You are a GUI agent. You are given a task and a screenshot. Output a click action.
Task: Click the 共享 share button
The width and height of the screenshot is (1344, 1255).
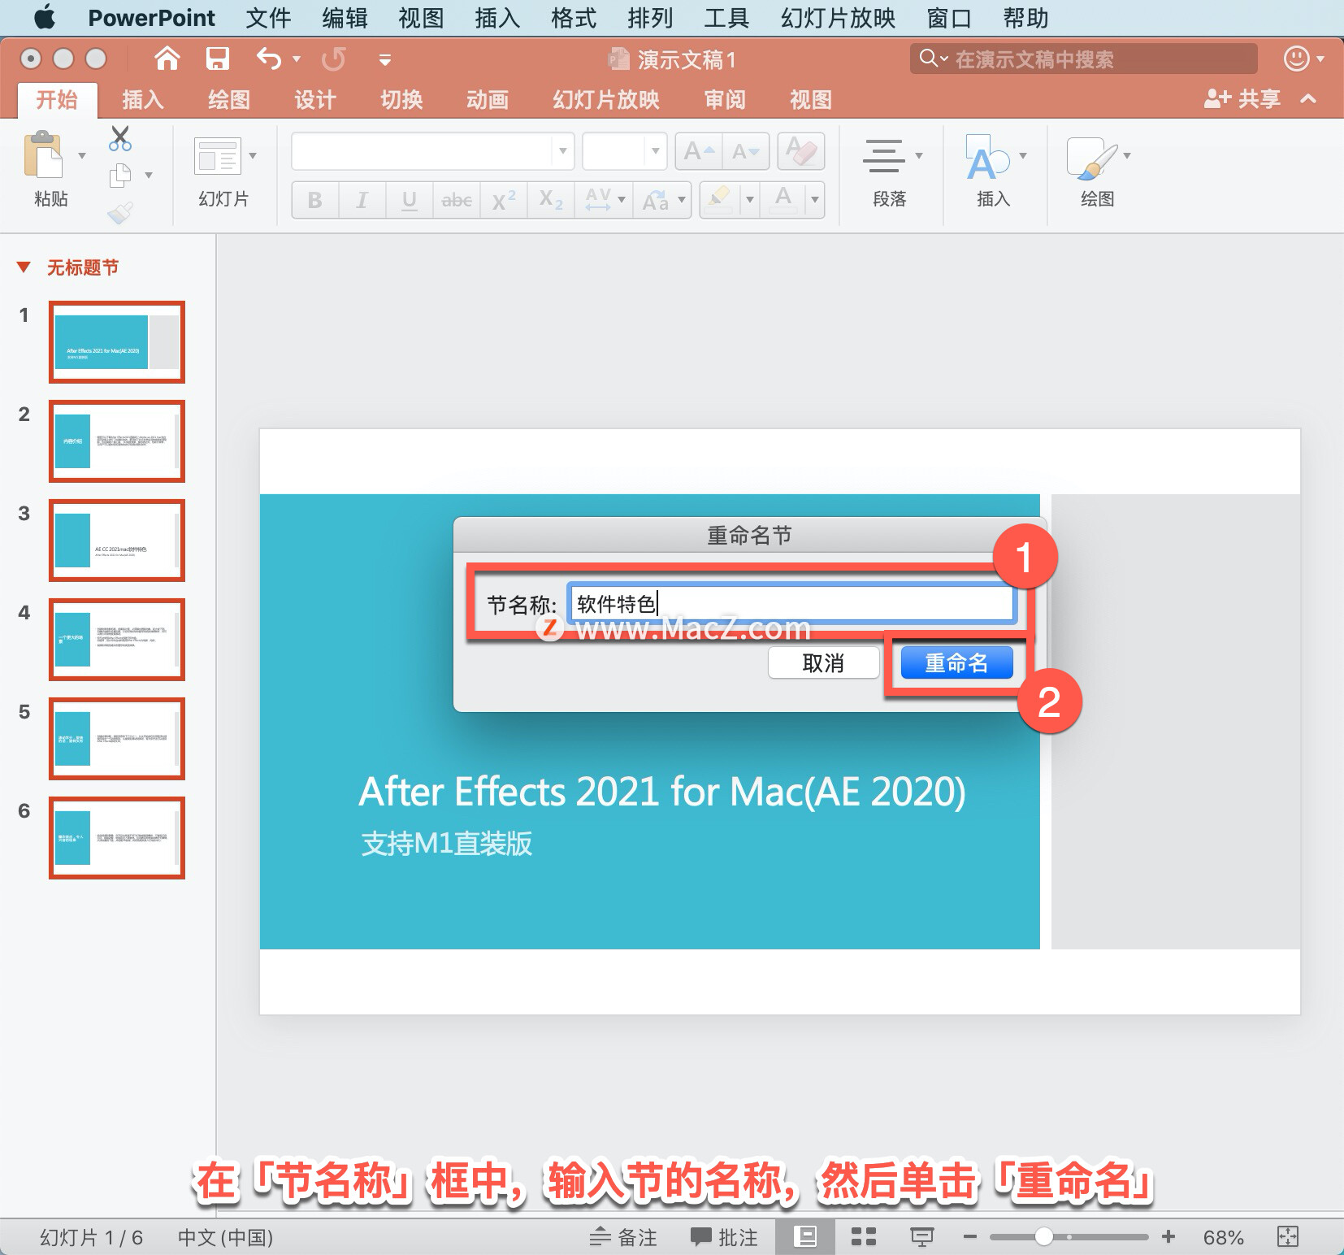[1242, 99]
